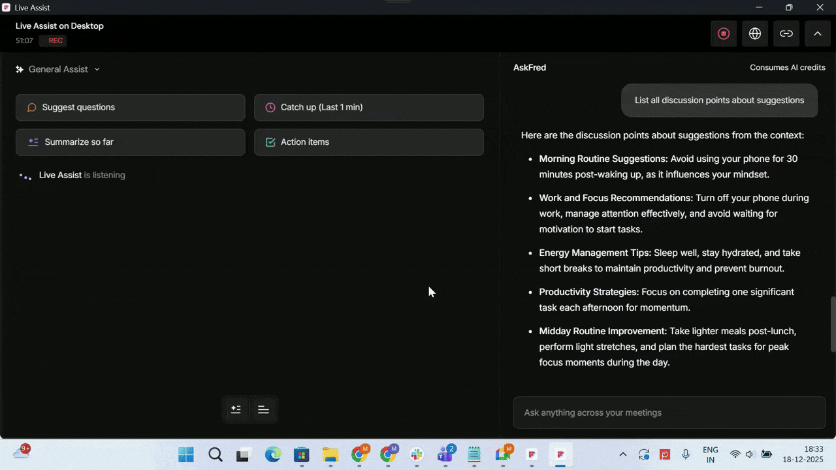This screenshot has height=470, width=836.
Task: Select Catch up (Last 1 min)
Action: click(x=369, y=107)
